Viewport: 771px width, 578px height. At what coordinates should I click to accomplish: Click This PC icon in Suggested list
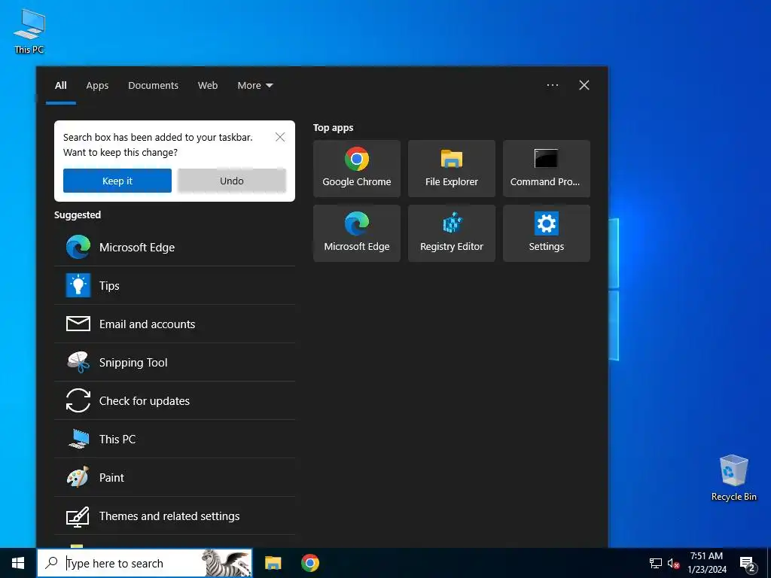click(x=78, y=439)
